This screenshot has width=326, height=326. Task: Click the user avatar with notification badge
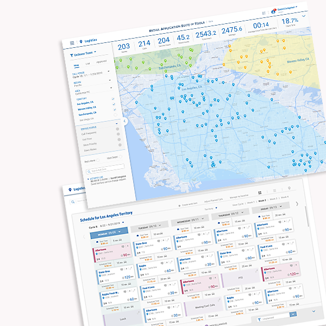(273, 11)
